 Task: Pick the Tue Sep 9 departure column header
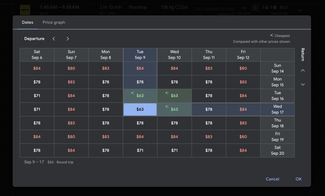[x=140, y=55]
